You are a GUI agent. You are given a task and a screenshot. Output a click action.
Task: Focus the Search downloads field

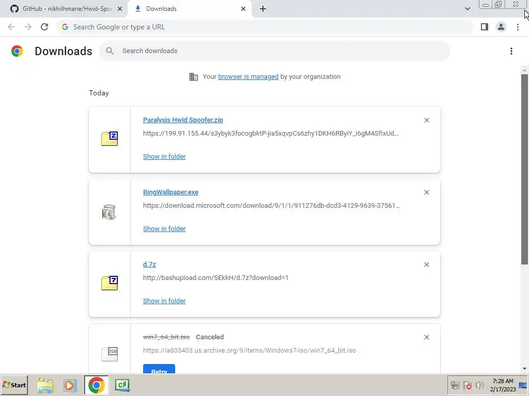274,51
